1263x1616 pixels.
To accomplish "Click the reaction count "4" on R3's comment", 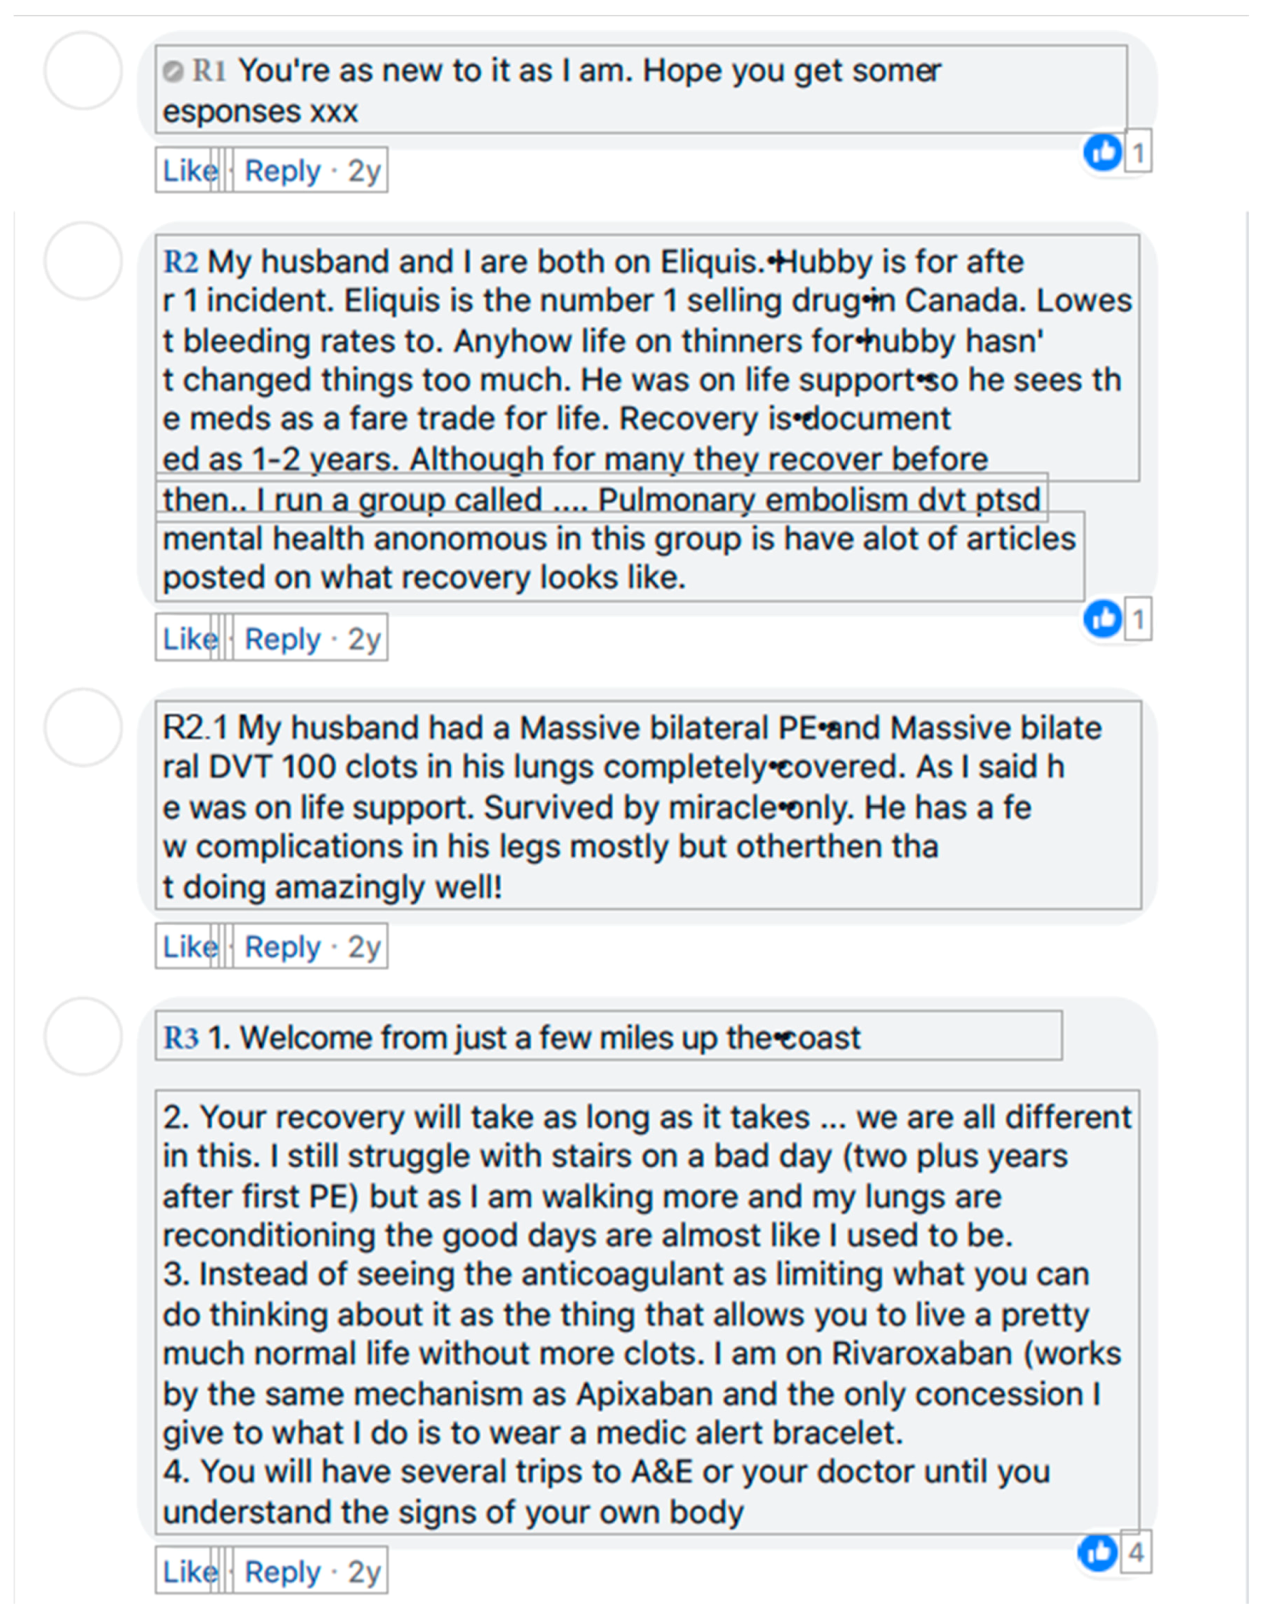I will pos(1137,1552).
